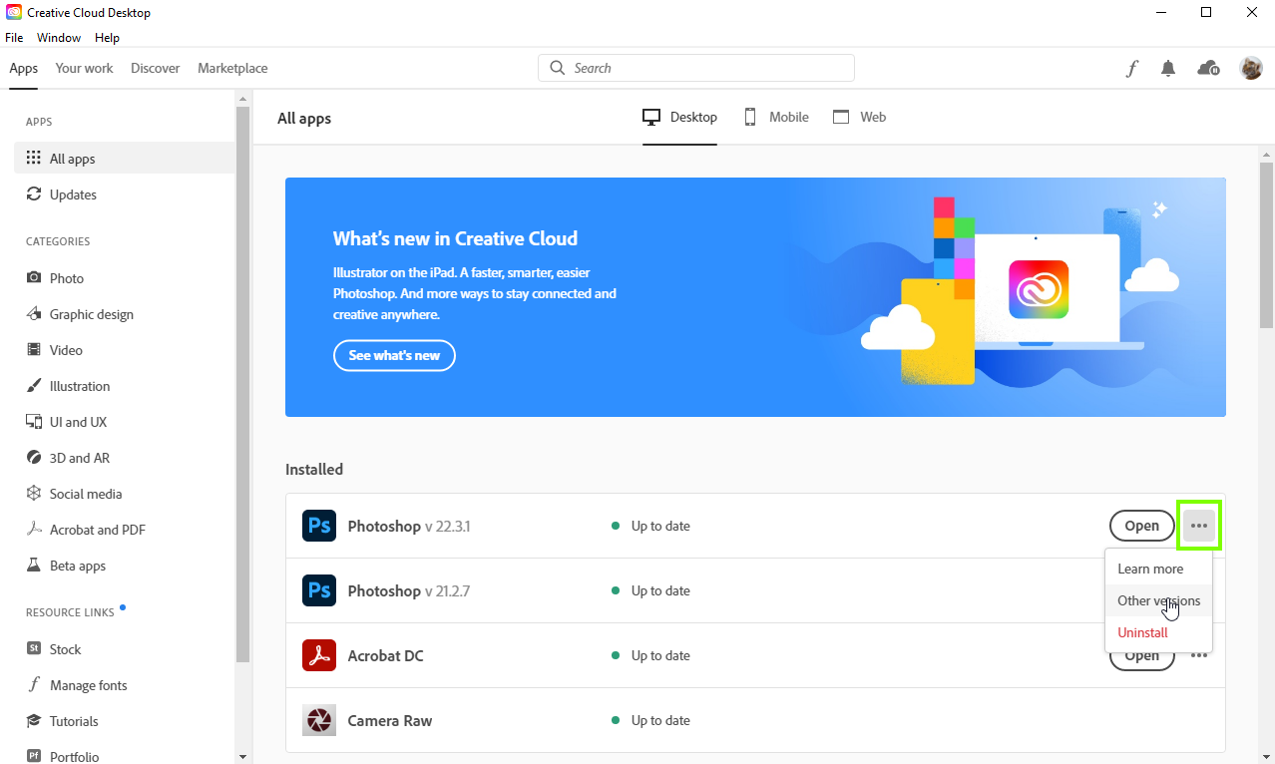
Task: Open the Help menu
Action: coord(107,38)
